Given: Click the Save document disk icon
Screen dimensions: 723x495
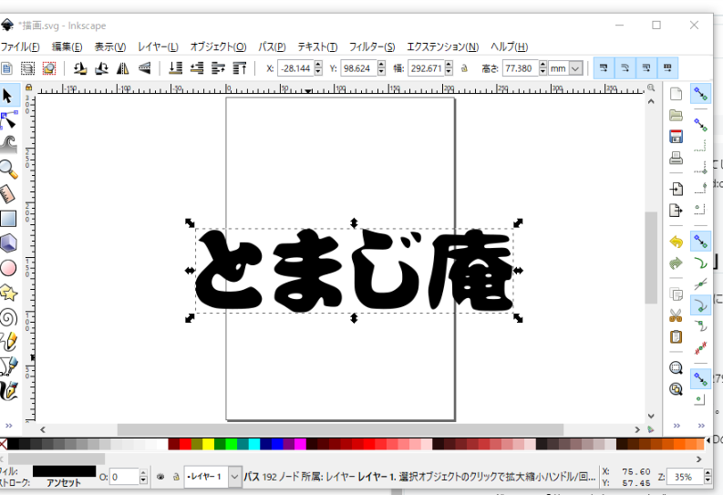Looking at the screenshot, I should 676,137.
